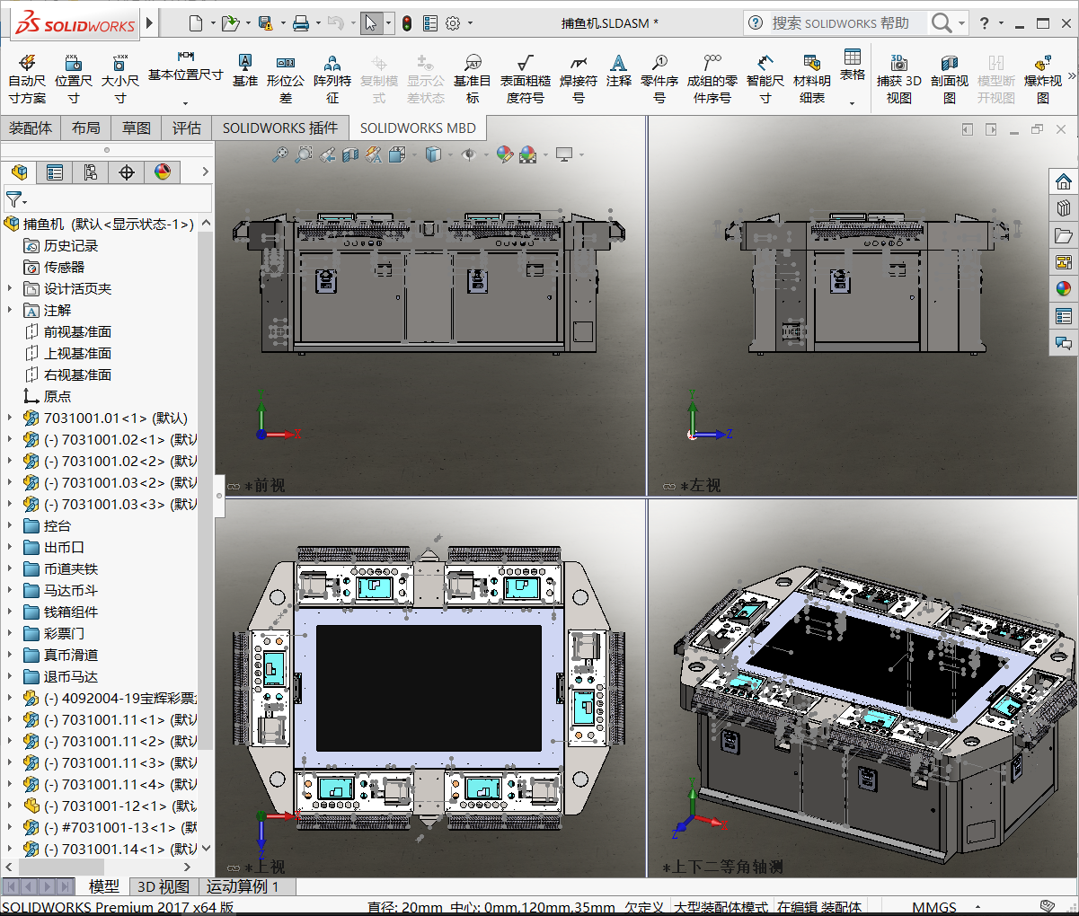
Task: Click the 搜索 SOLIDWORKS 帮助 search field
Action: point(840,22)
